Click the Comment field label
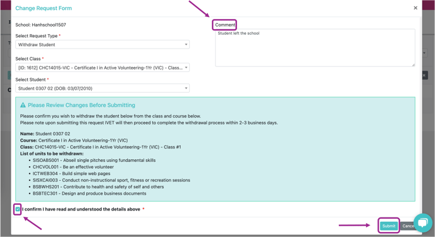435x237 pixels. (225, 25)
